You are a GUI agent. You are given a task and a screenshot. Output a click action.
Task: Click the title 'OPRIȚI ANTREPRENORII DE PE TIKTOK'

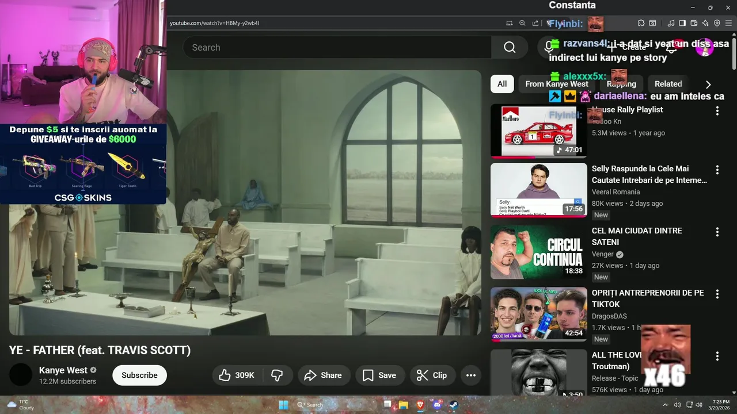(648, 298)
